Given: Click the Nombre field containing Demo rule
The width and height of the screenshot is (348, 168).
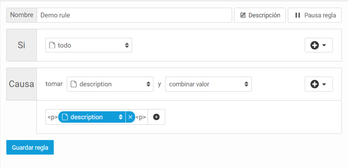Looking at the screenshot, I should [x=134, y=15].
